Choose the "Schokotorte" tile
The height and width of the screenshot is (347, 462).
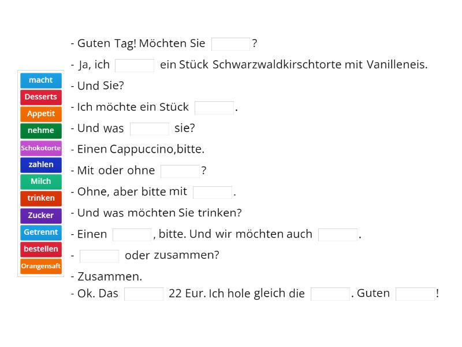pos(40,148)
